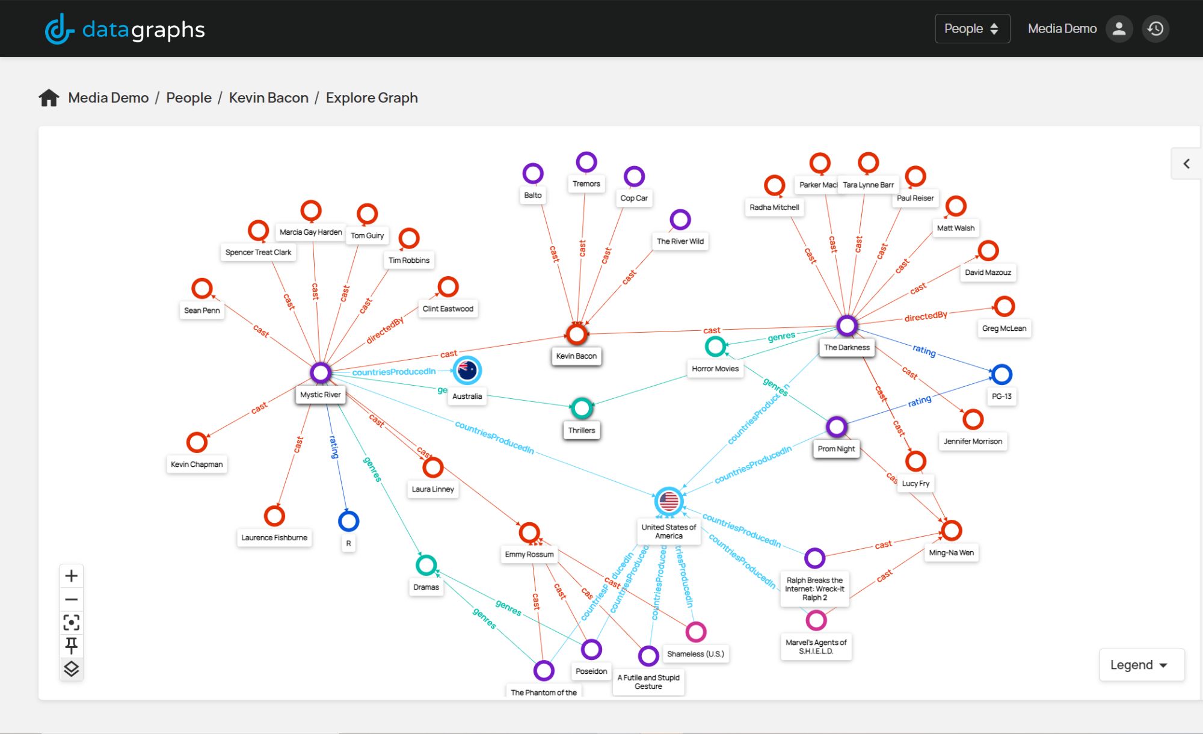Toggle the pin nodes icon
This screenshot has height=734, width=1203.
71,646
